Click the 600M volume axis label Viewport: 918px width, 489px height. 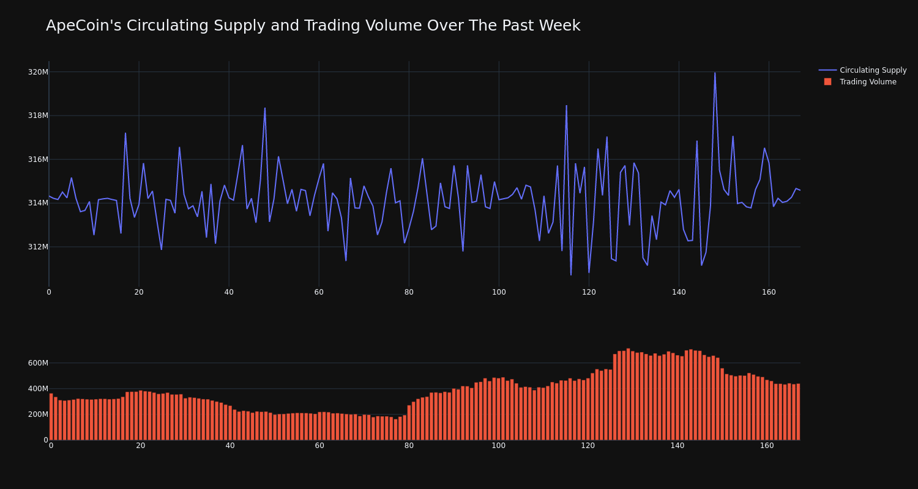pyautogui.click(x=38, y=363)
